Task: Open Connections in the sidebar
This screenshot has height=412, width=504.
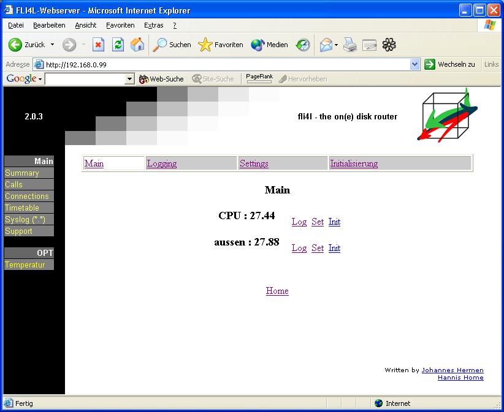Action: click(x=29, y=196)
